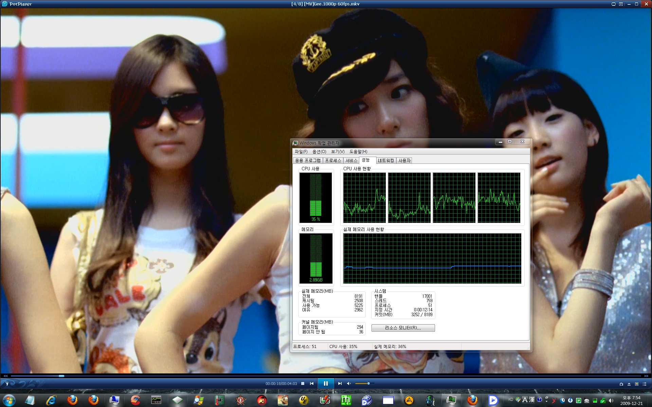This screenshot has width=652, height=407.
Task: Switch to the 네트워킹 tab
Action: pos(386,160)
